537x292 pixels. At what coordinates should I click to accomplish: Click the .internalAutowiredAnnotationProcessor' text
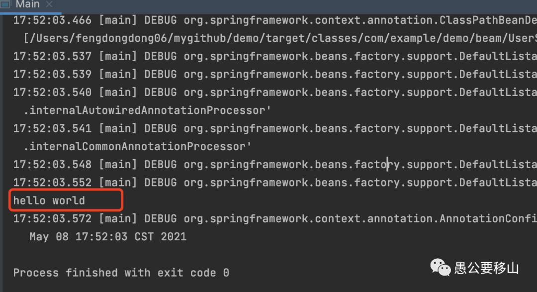(x=147, y=110)
